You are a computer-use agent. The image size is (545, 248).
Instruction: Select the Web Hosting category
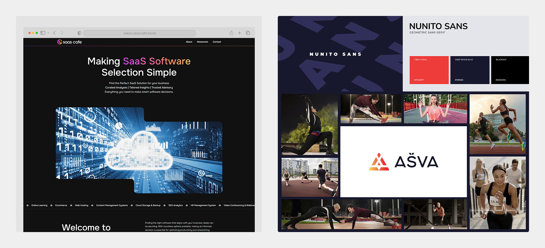[82, 205]
